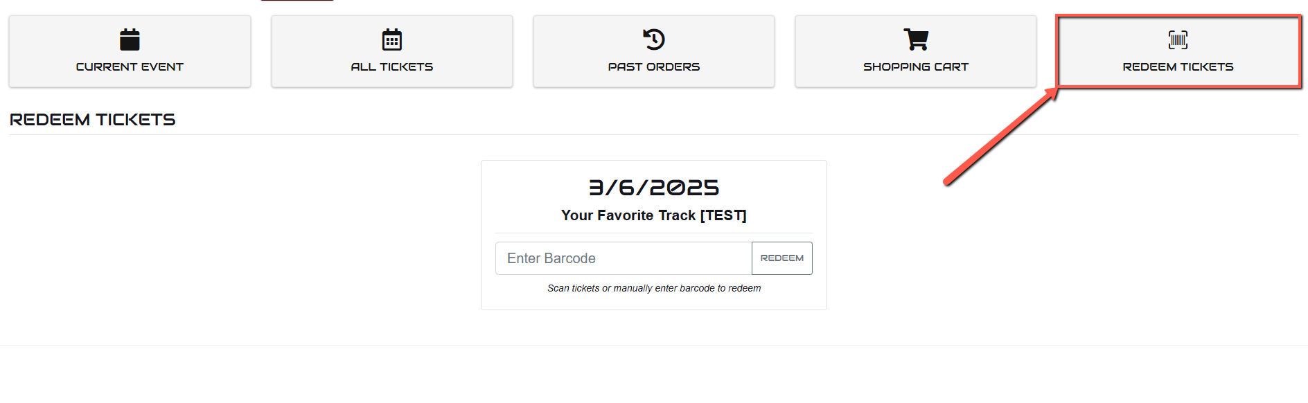The image size is (1308, 403).
Task: Click the divider line under the page heading
Action: 654,135
